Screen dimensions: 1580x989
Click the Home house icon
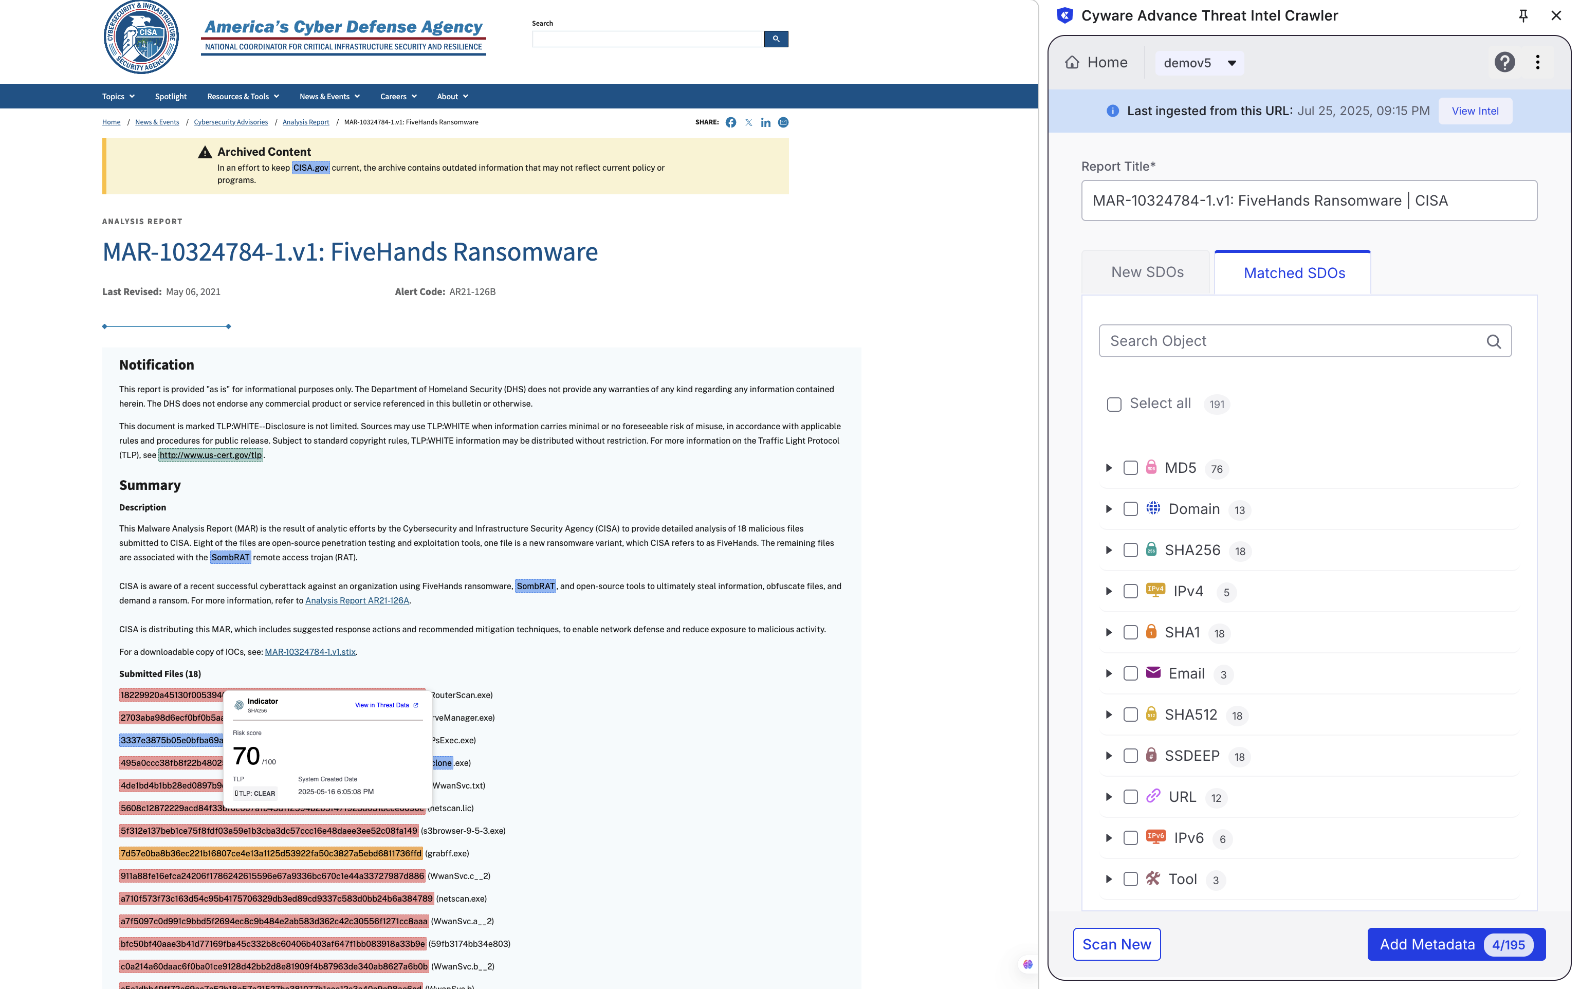[x=1072, y=63]
